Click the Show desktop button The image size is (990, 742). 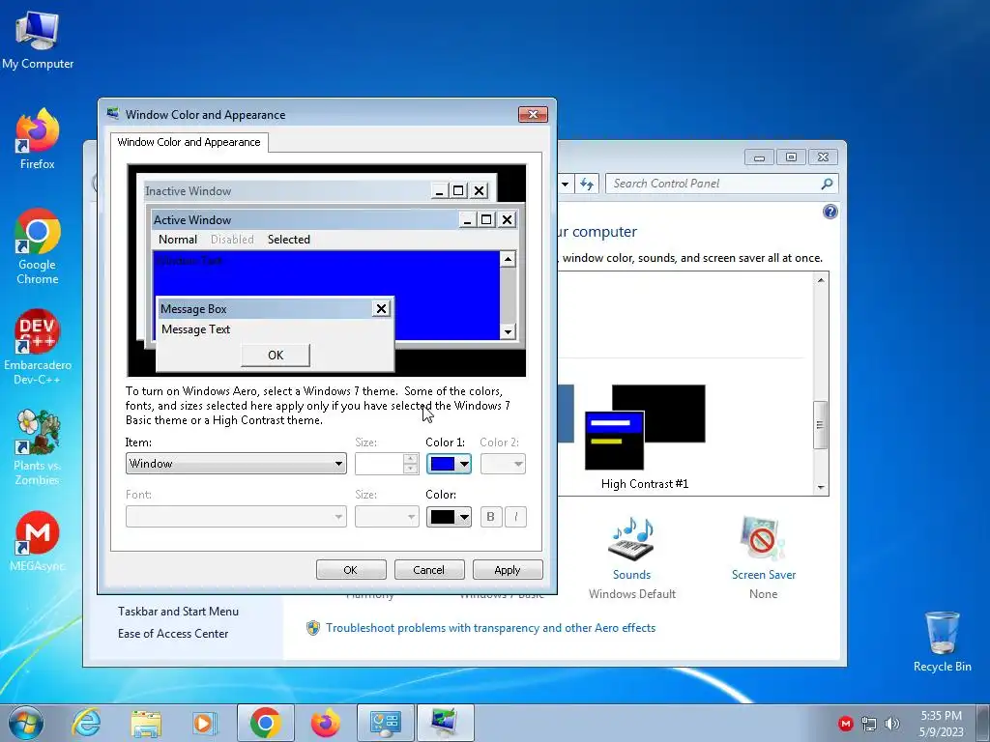(983, 723)
